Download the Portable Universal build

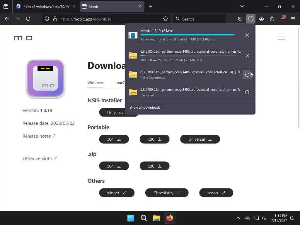[200, 139]
